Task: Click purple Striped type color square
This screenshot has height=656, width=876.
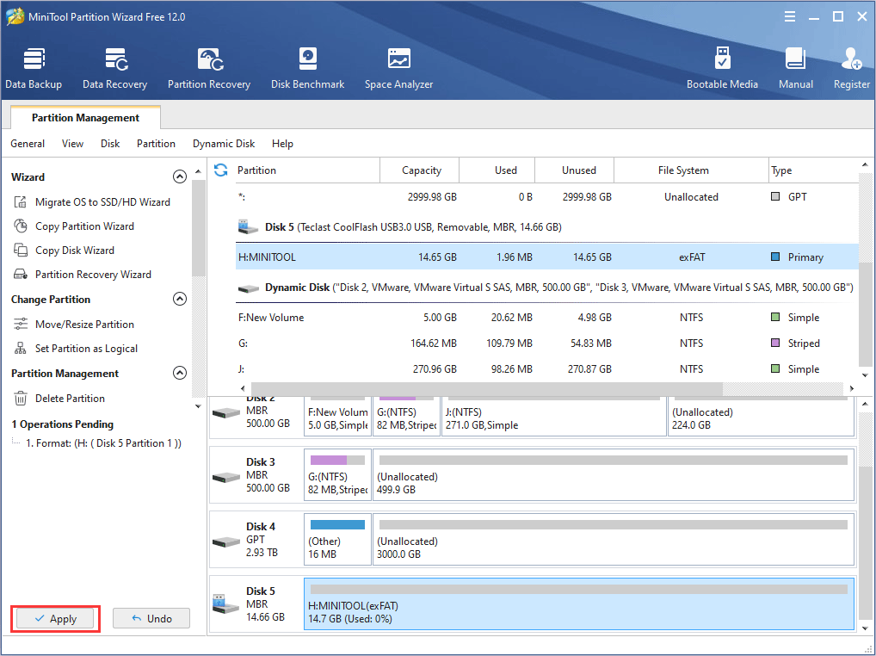Action: [x=775, y=343]
